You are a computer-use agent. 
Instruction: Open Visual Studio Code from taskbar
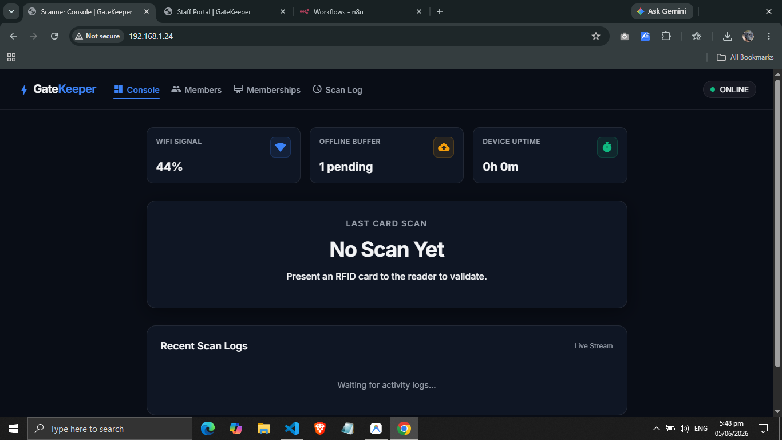pos(292,429)
